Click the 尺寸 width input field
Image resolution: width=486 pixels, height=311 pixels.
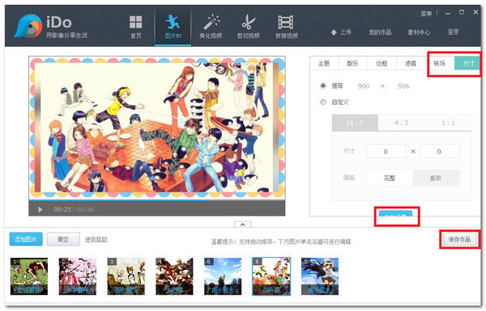[x=386, y=151]
